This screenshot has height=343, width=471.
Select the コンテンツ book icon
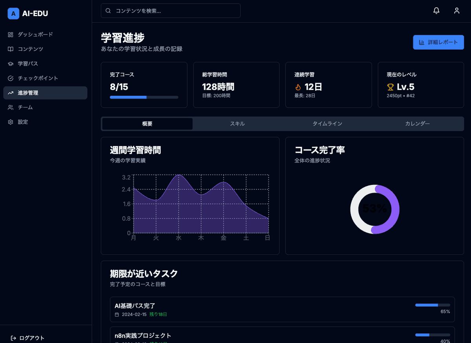[11, 49]
